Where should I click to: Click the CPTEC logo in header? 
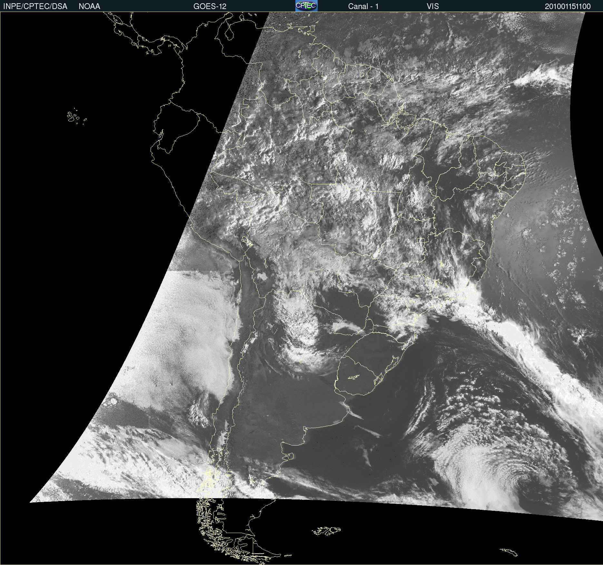[306, 6]
